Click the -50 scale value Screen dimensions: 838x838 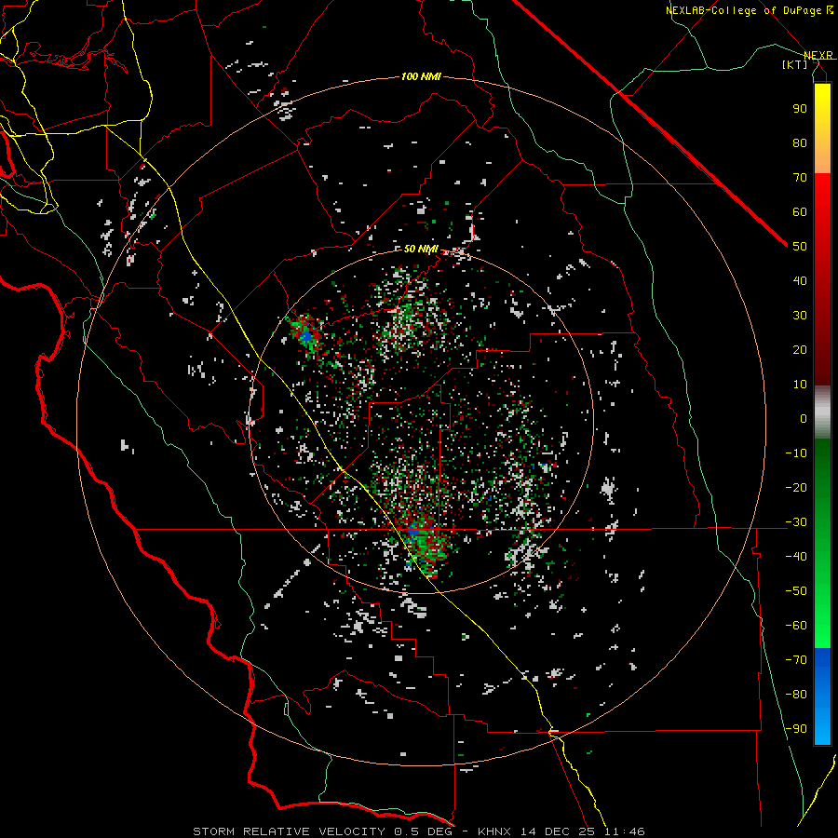tap(796, 591)
